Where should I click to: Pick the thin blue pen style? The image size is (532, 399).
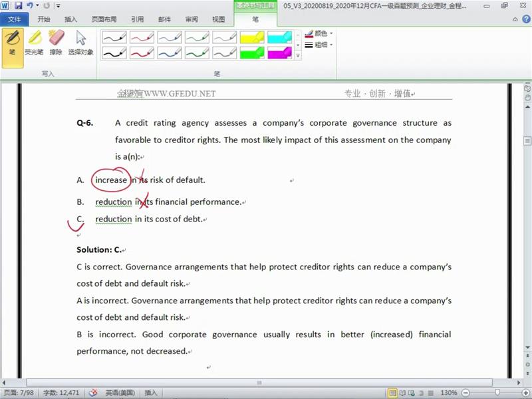pyautogui.click(x=170, y=37)
